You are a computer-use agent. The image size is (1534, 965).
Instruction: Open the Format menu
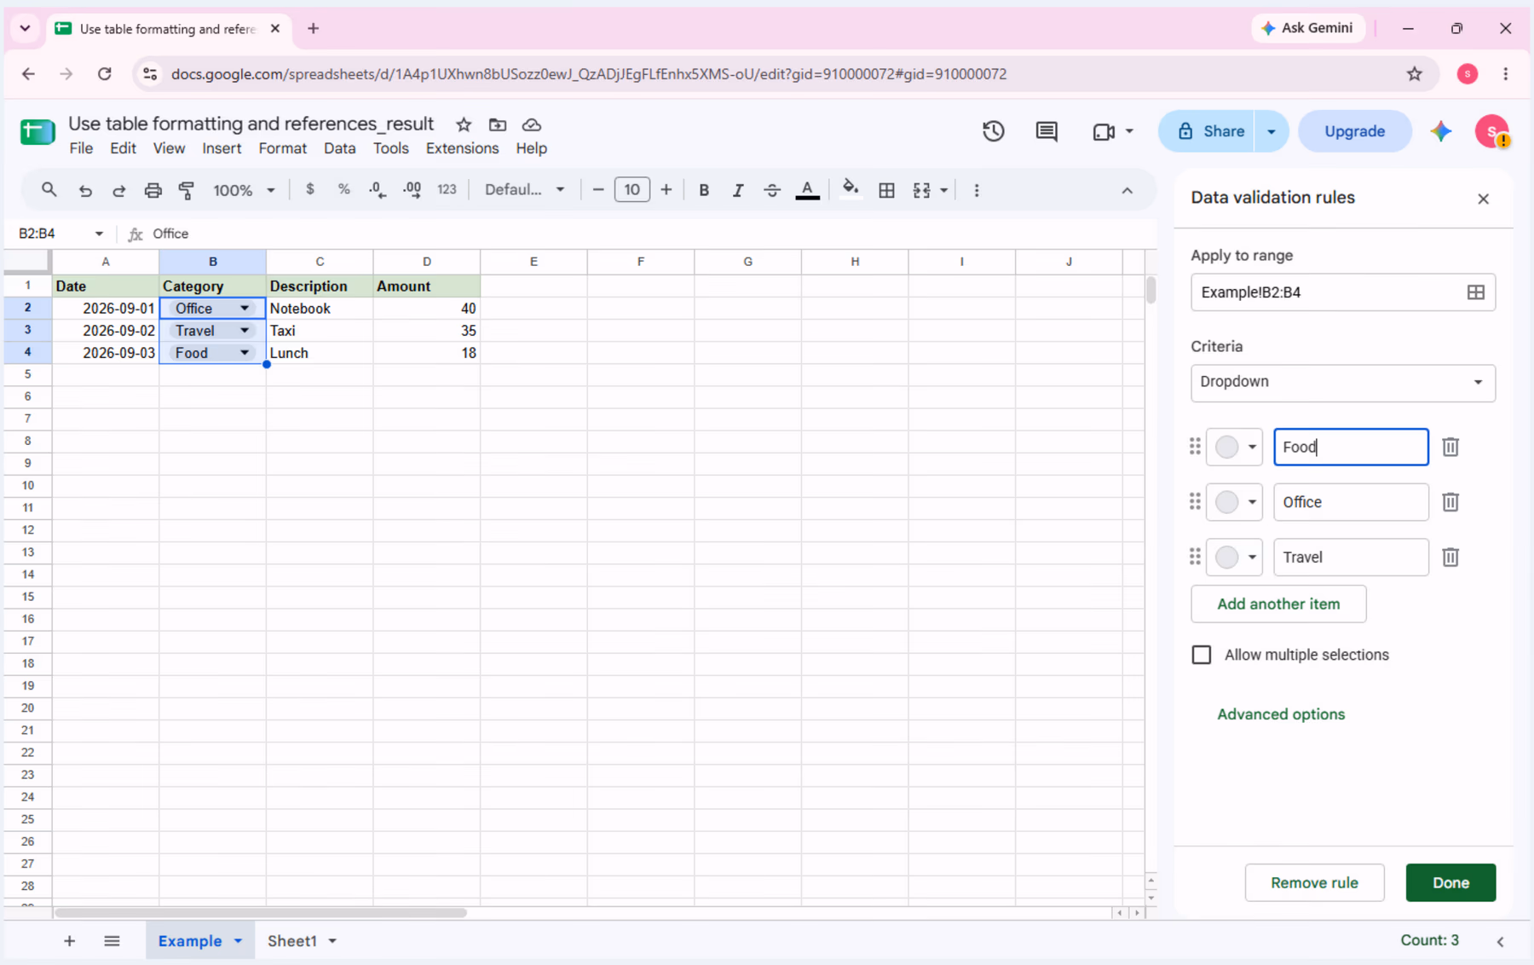(x=282, y=148)
